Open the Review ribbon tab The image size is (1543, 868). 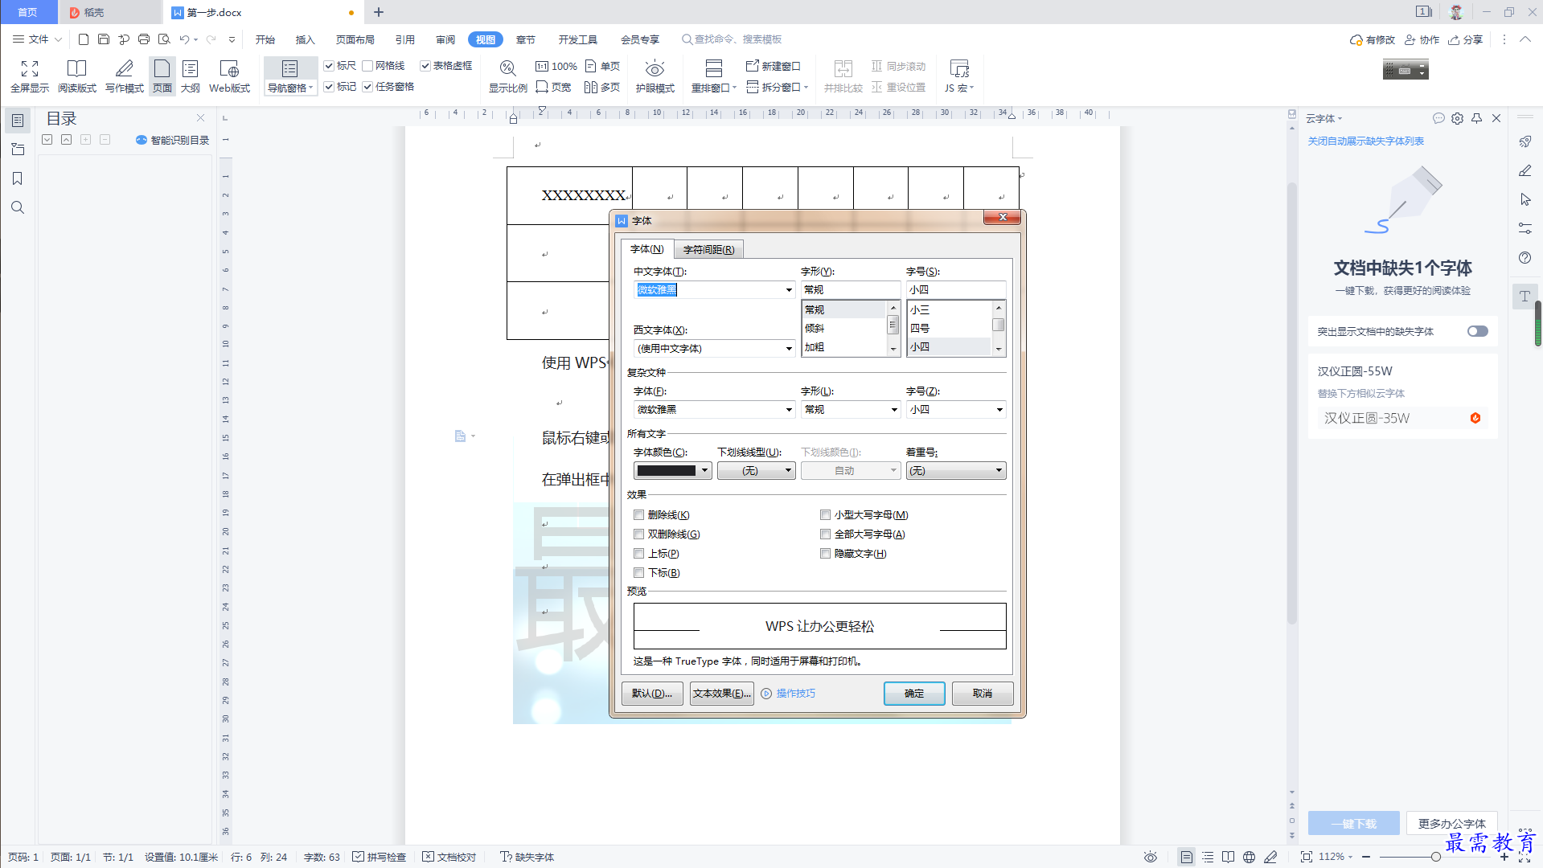pyautogui.click(x=445, y=39)
